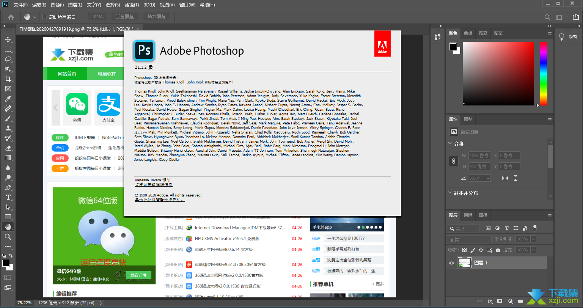
Task: Collapse the 对齐并分布 section
Action: click(x=450, y=193)
